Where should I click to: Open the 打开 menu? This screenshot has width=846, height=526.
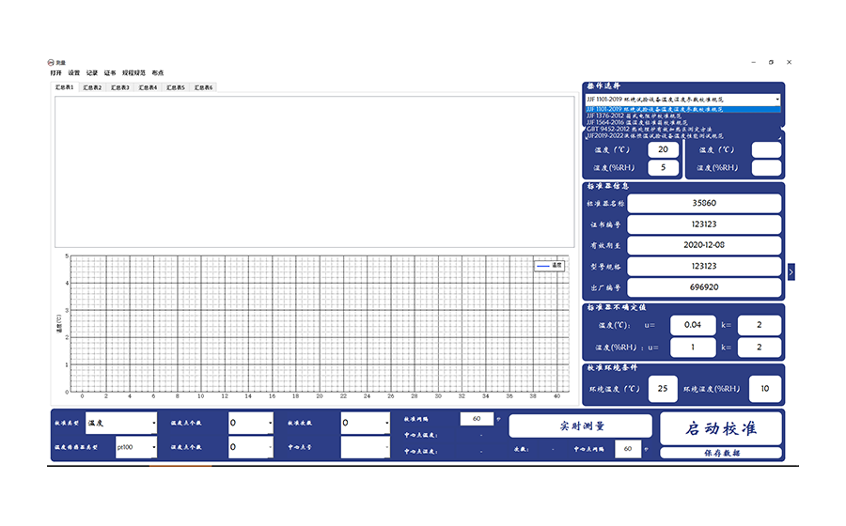(x=55, y=72)
